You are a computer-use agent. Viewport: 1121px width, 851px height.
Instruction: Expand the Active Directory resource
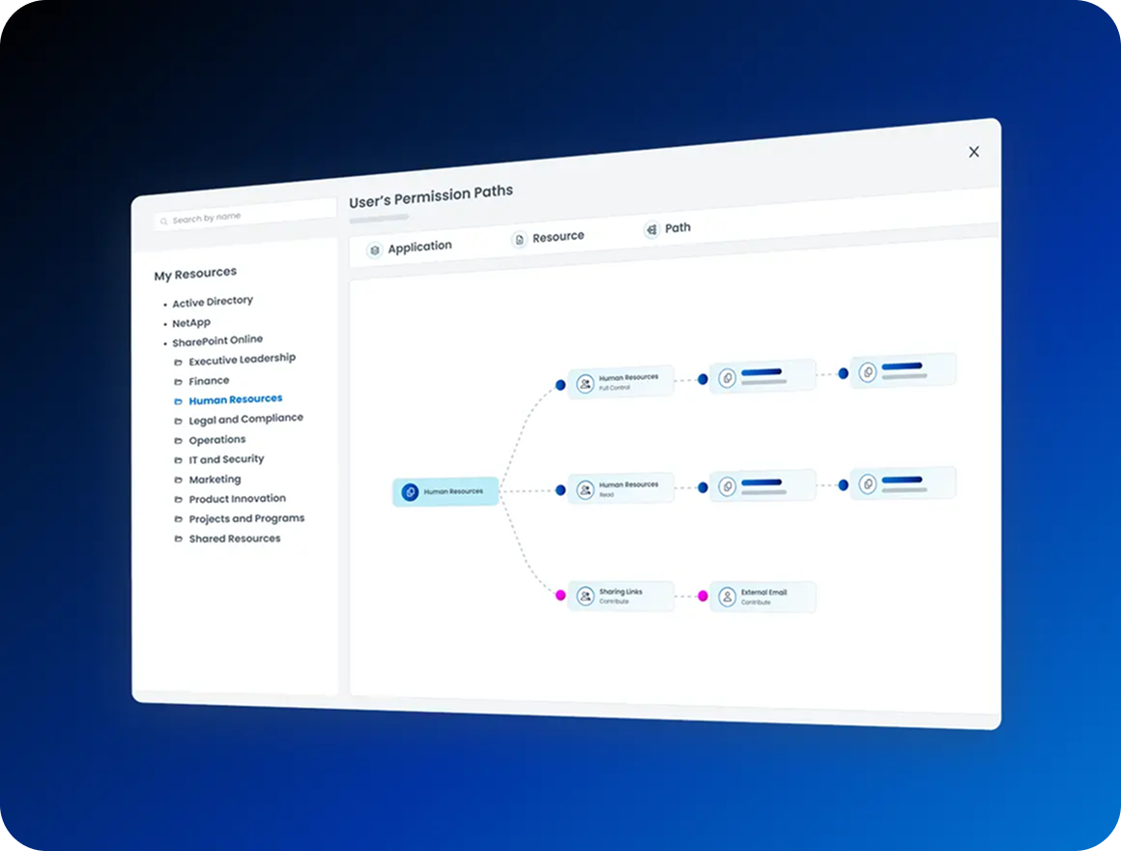point(213,302)
